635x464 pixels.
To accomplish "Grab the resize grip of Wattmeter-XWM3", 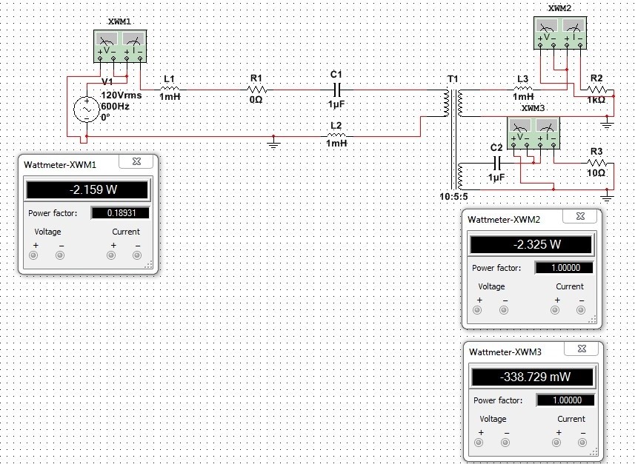I will click(x=594, y=452).
